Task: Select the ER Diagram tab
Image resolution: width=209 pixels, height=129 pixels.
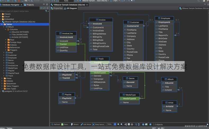Action: tap(70, 8)
